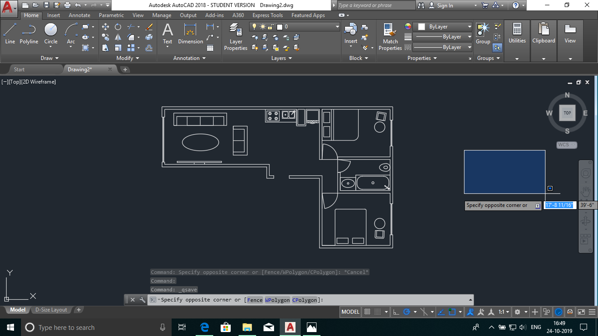The height and width of the screenshot is (336, 598).
Task: Switch to the Express Tools tab
Action: (268, 15)
